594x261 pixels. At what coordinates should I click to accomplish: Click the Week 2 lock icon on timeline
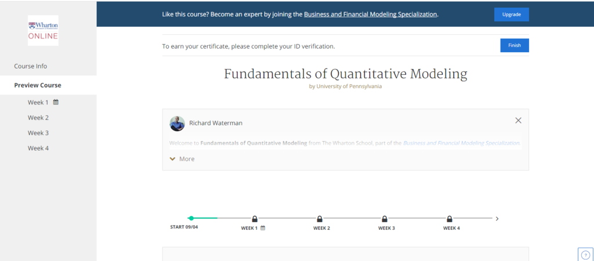coord(320,219)
